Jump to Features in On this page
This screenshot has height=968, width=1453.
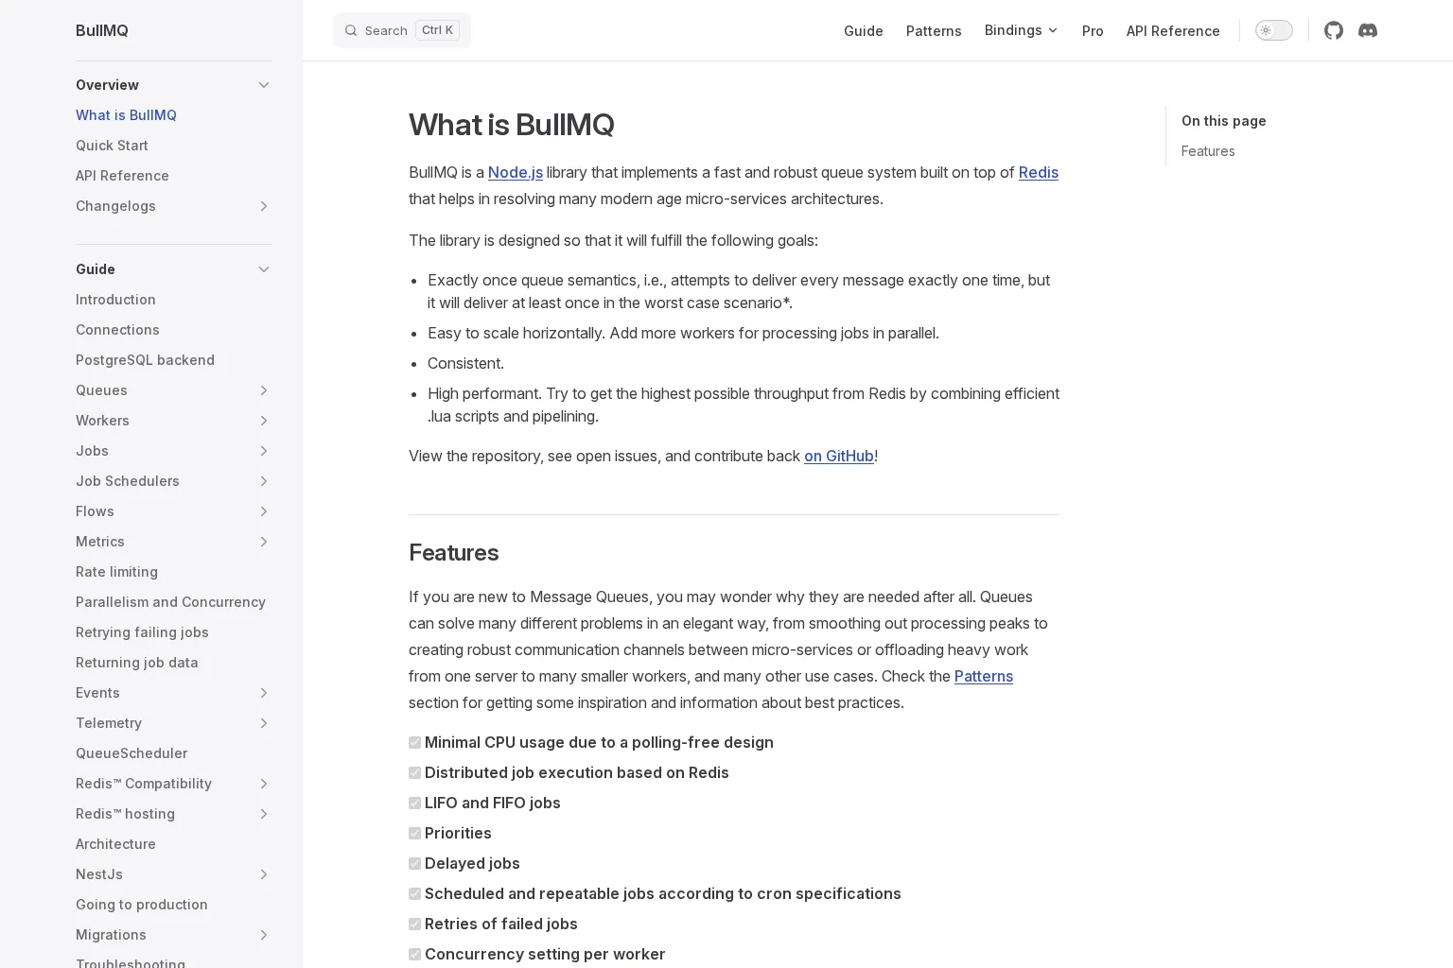point(1208,151)
